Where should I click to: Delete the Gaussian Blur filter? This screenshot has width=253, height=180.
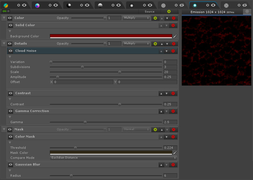(173, 165)
